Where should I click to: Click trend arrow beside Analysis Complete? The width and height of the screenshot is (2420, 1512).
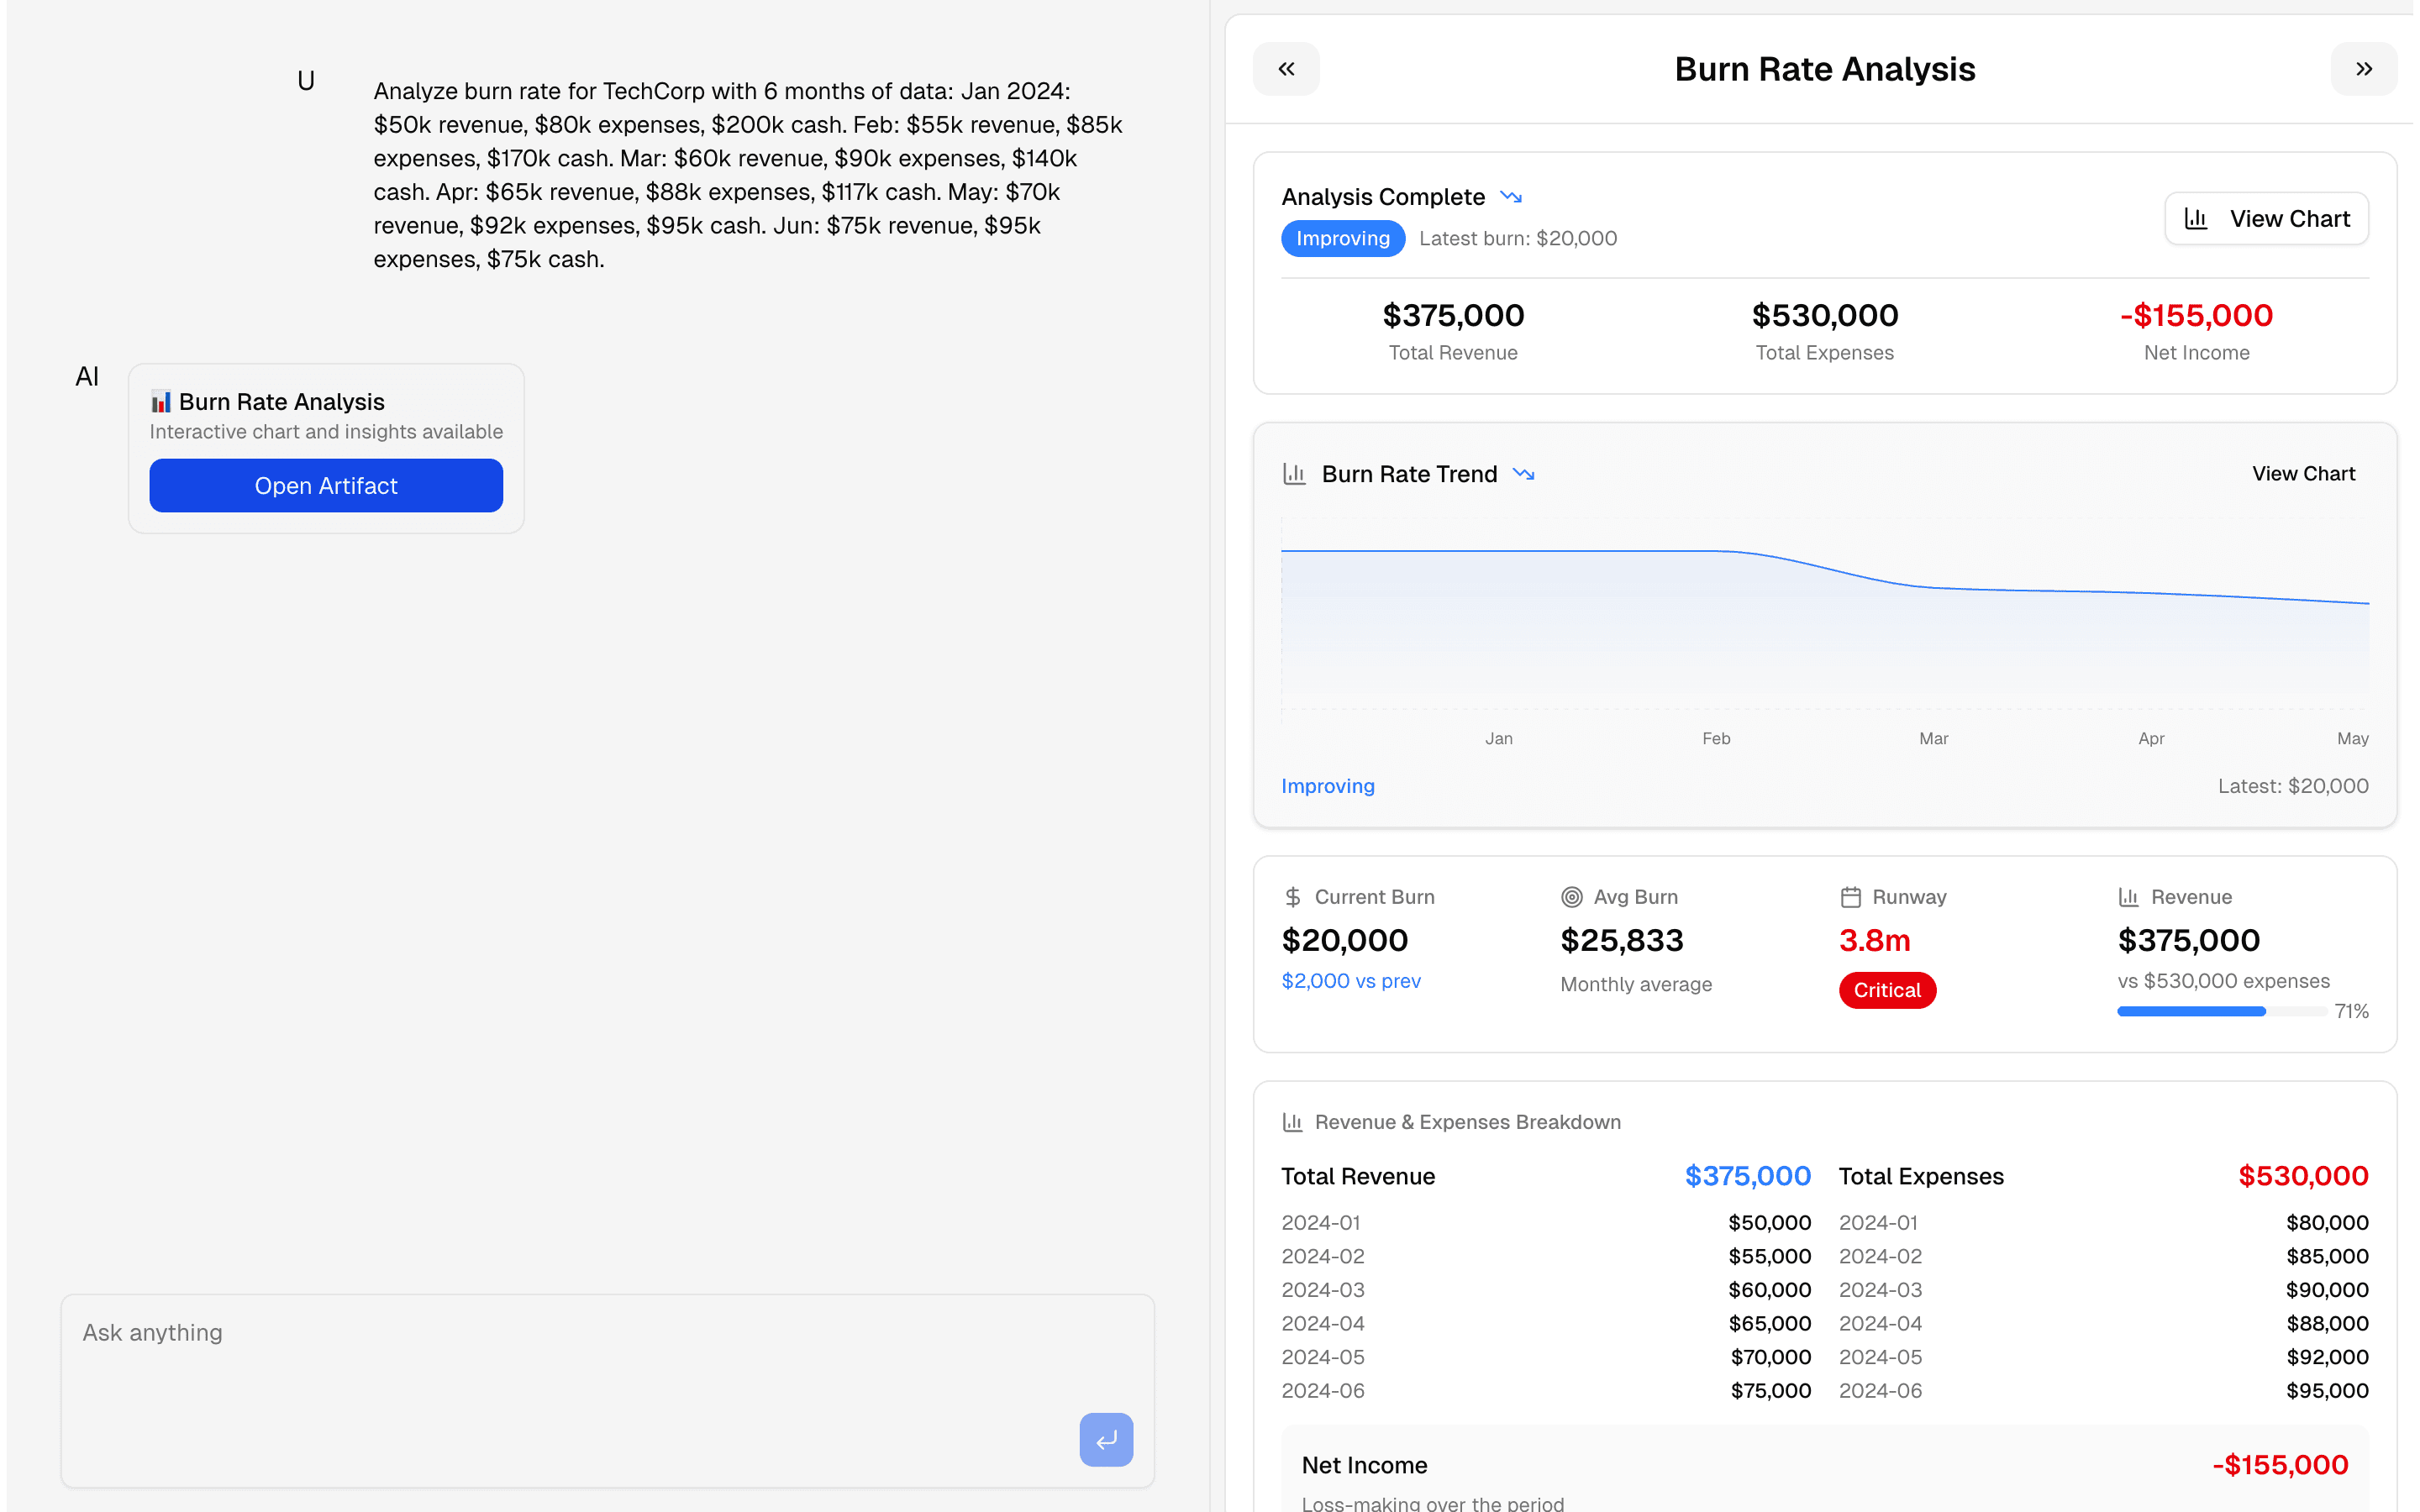[1511, 197]
